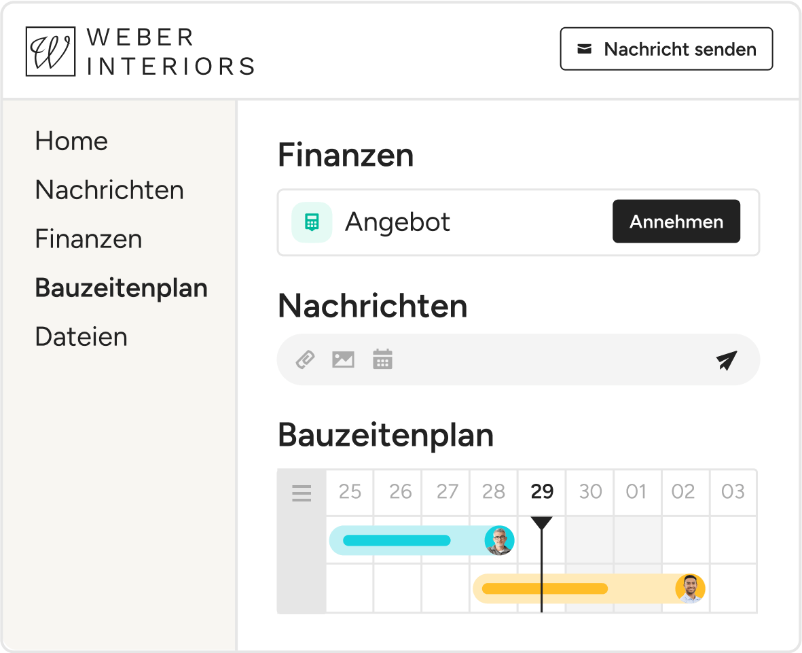Click the image upload icon in message bar

(343, 359)
